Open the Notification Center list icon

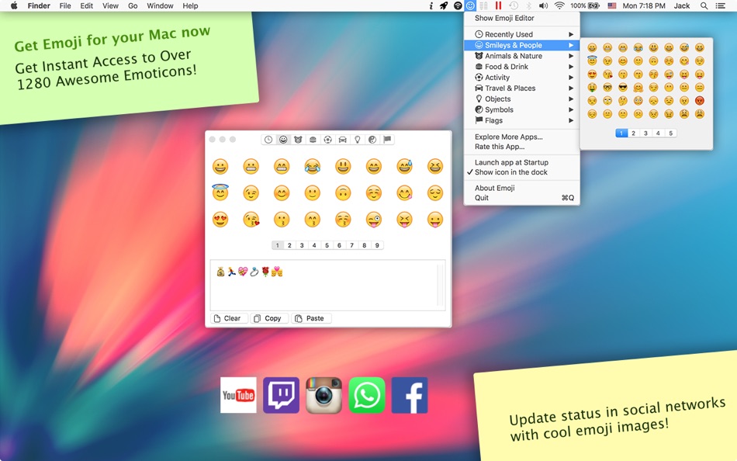[720, 5]
